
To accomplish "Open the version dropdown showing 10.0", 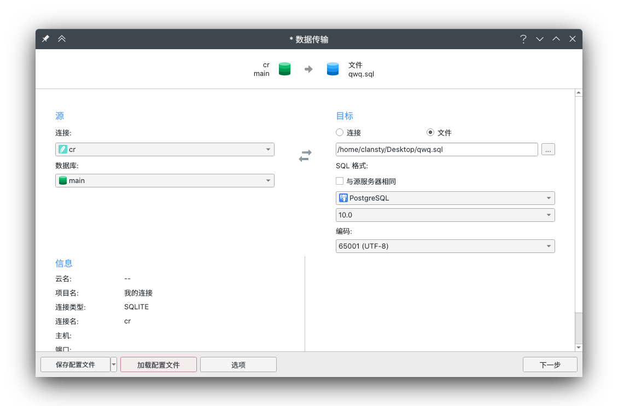I will [x=445, y=215].
